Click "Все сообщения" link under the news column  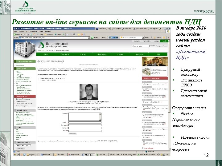[149, 148]
